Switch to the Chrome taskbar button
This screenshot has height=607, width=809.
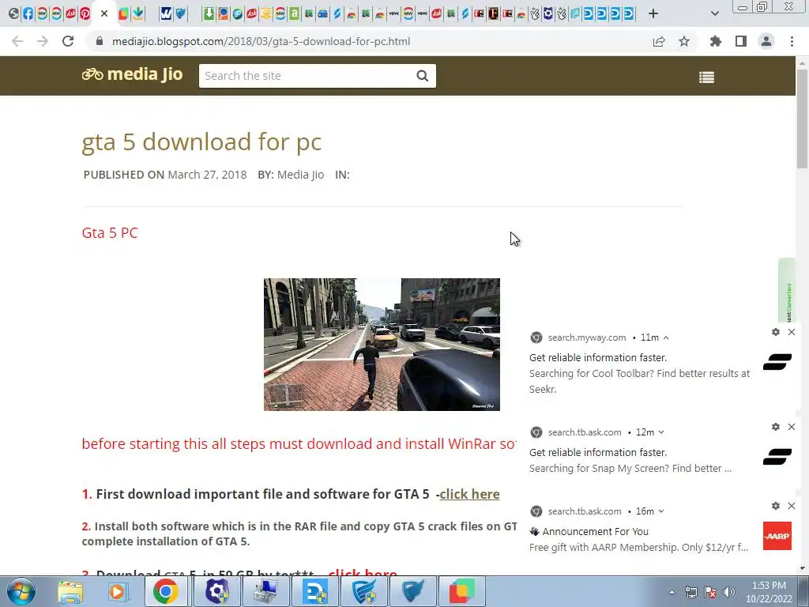click(166, 591)
